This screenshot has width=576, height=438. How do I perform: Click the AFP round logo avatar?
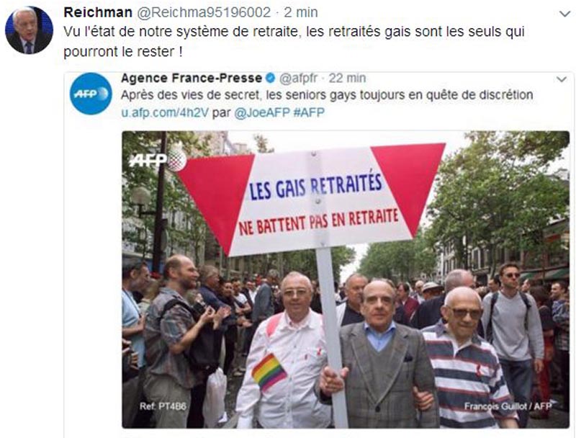tap(91, 94)
